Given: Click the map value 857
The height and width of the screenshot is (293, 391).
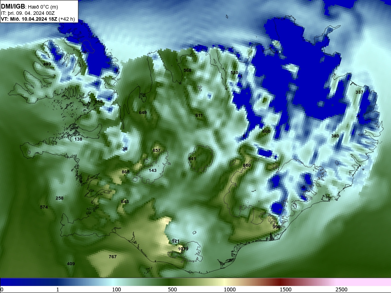Looking at the screenshot, I should coord(156,150).
